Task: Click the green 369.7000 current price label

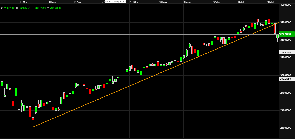Action: coord(287,34)
